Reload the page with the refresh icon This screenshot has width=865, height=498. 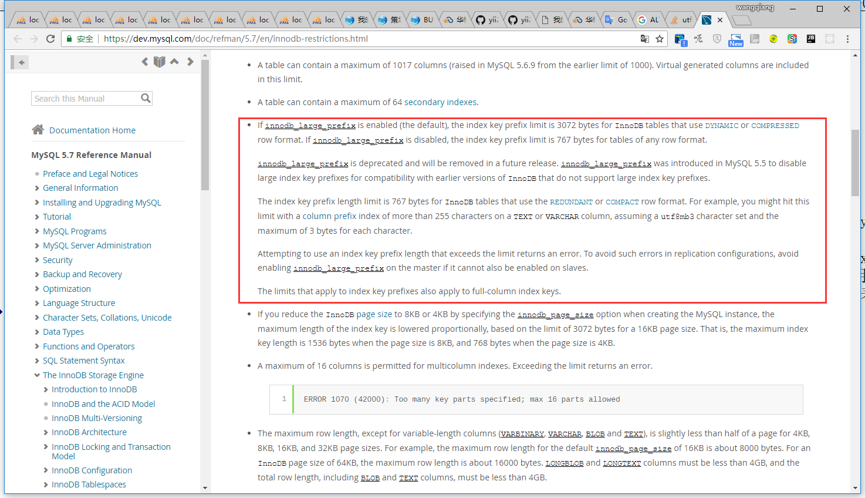tap(50, 39)
